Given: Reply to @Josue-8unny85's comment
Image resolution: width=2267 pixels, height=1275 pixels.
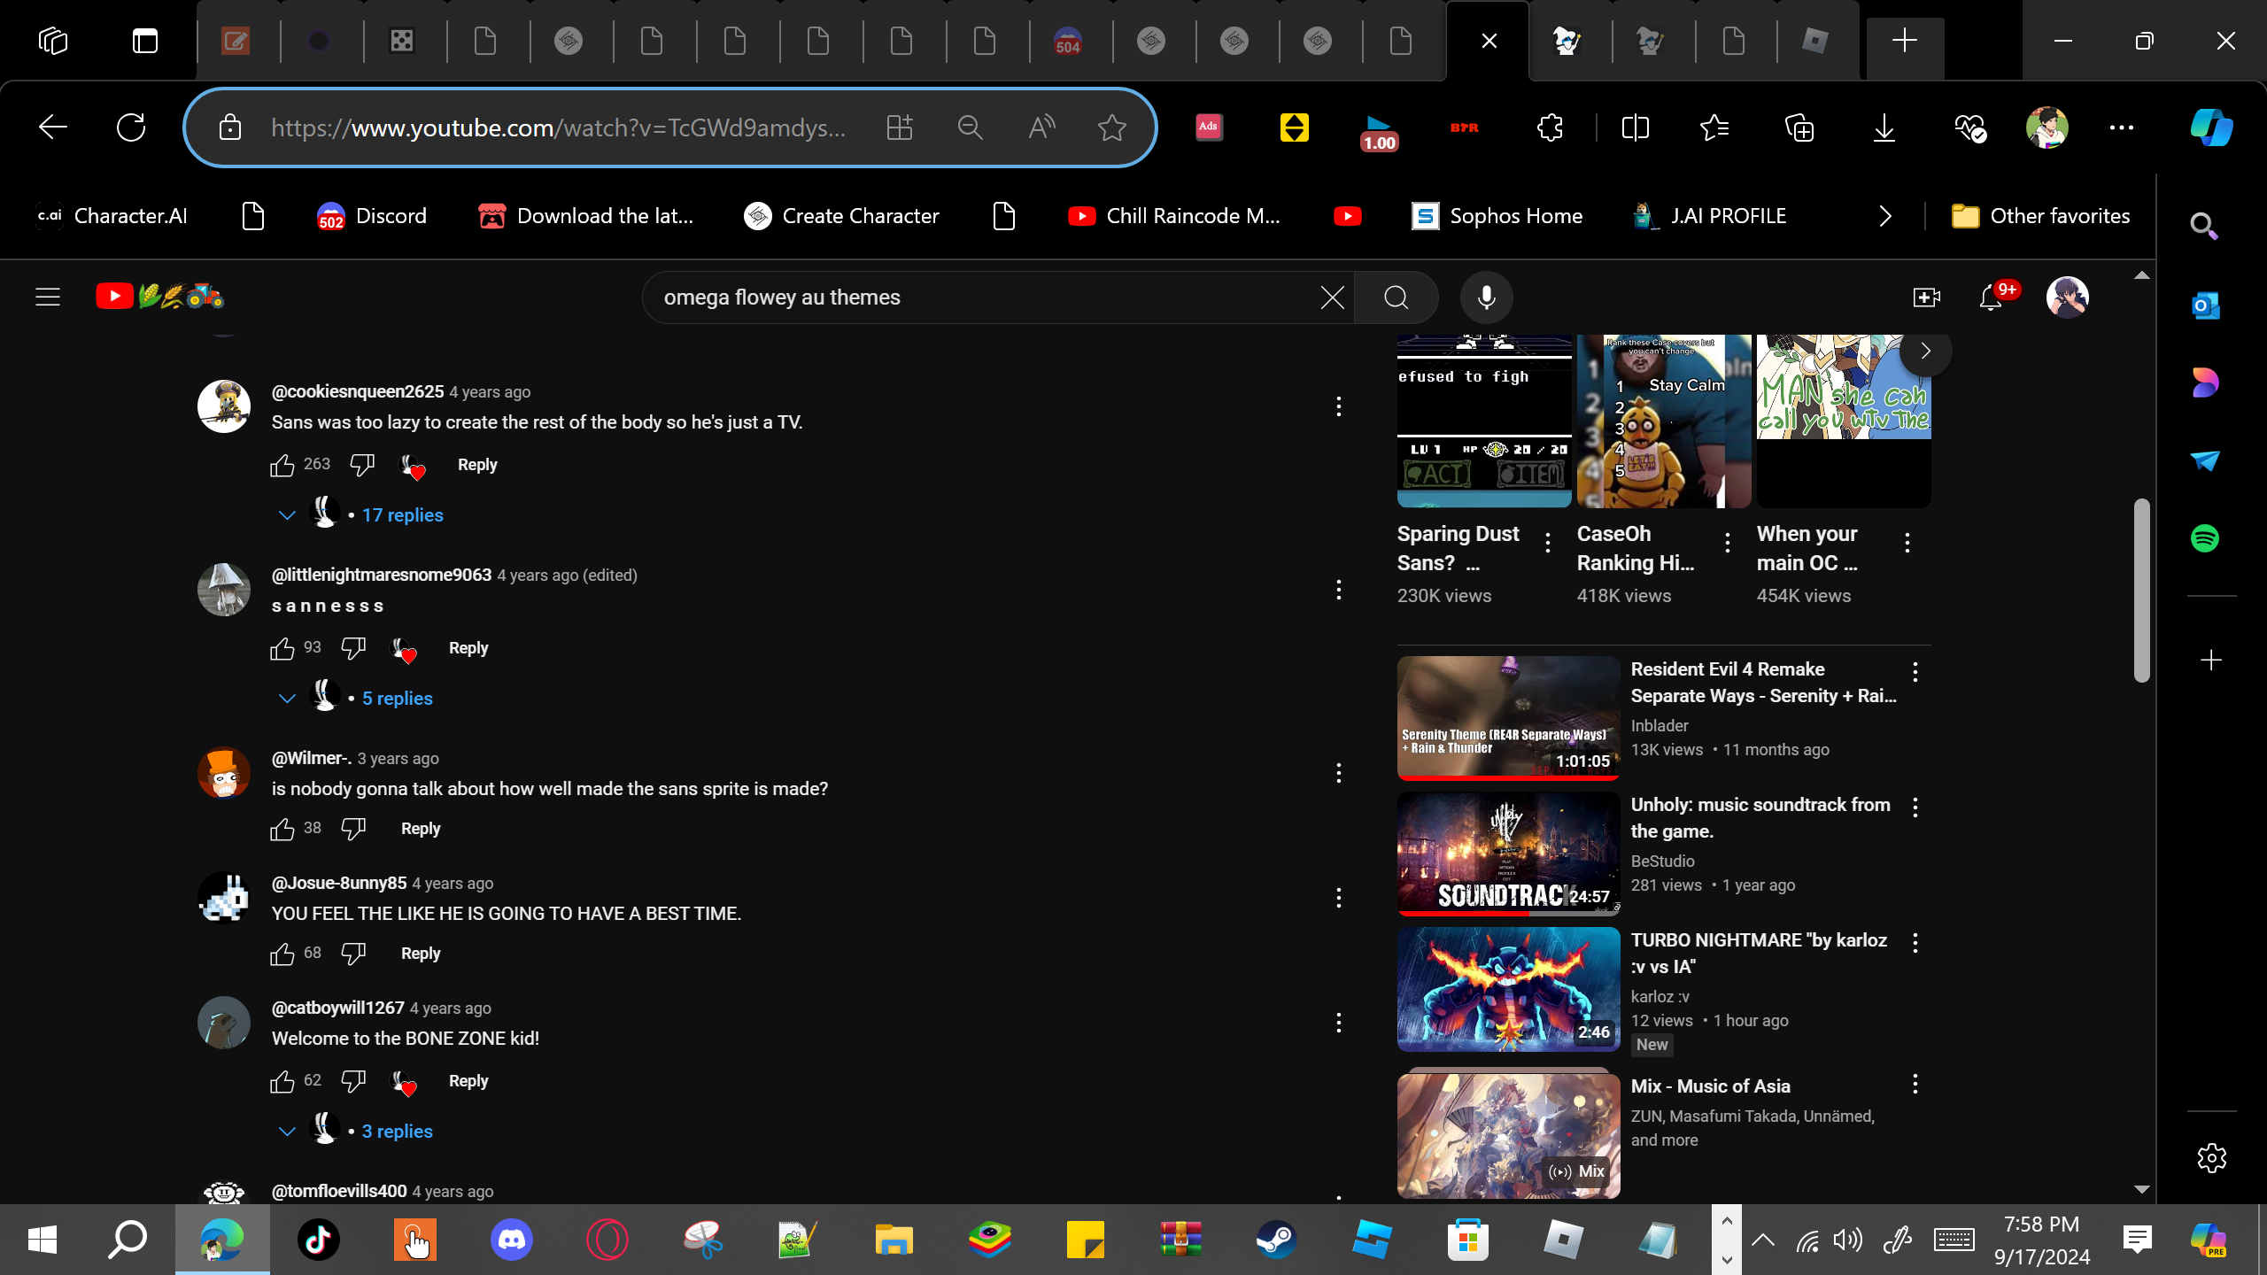Looking at the screenshot, I should [x=420, y=954].
